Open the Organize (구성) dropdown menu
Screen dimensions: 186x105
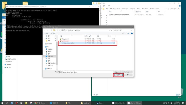pos(46,33)
